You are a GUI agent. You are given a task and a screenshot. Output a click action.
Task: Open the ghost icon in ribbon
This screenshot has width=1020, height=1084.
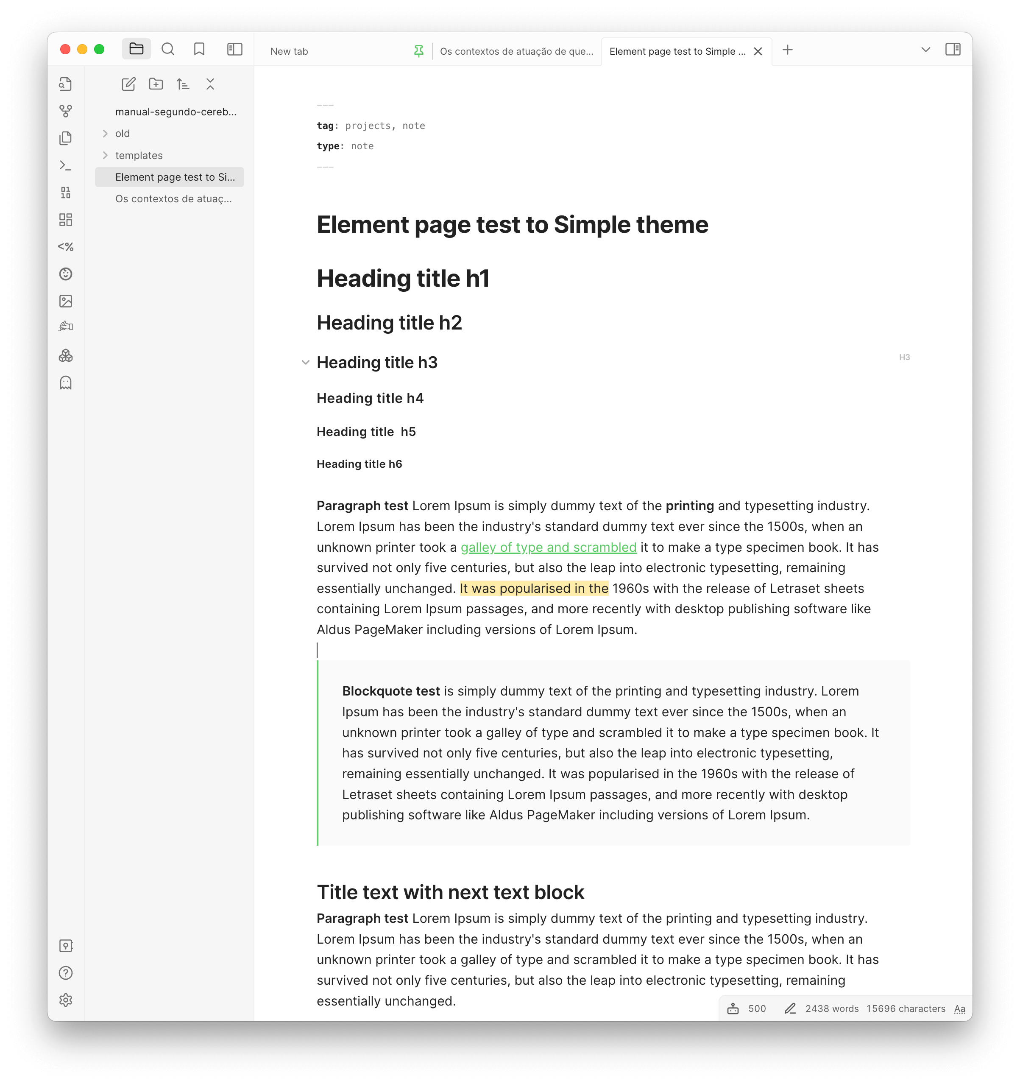tap(65, 383)
